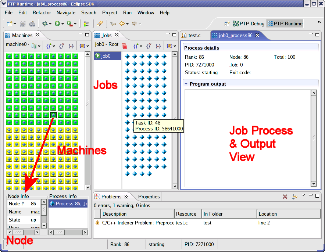
Task: Minimize the Machines view panel
Action: tap(81, 33)
